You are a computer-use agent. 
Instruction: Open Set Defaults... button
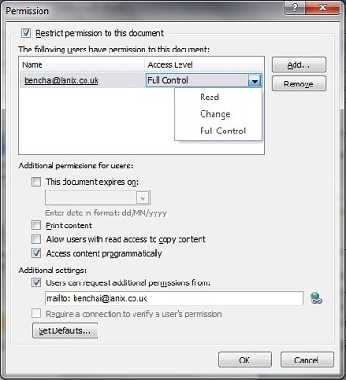(x=65, y=330)
